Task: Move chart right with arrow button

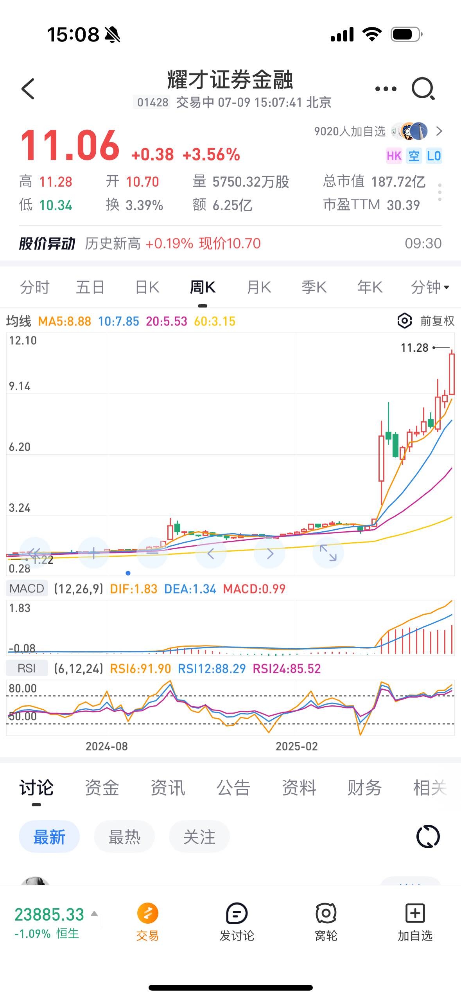Action: [269, 553]
